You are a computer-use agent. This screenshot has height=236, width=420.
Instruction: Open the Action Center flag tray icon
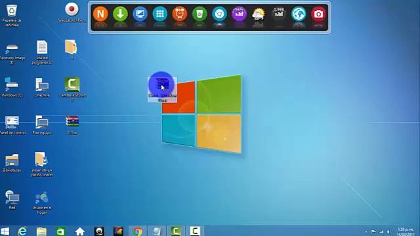click(373, 231)
